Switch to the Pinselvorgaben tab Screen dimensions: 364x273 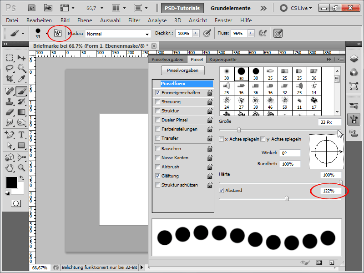pyautogui.click(x=167, y=60)
